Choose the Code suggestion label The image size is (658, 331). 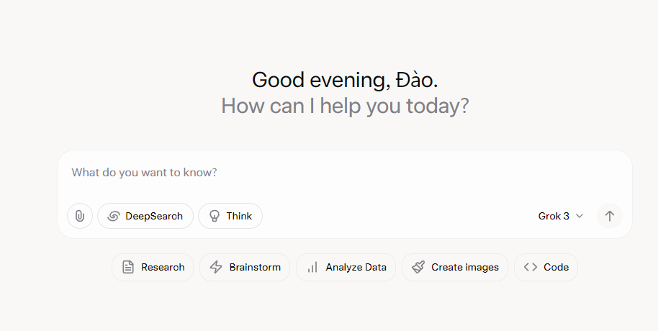coord(556,267)
